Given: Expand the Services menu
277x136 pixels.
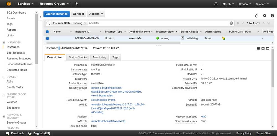Looking at the screenshot, I should (x=25, y=4).
